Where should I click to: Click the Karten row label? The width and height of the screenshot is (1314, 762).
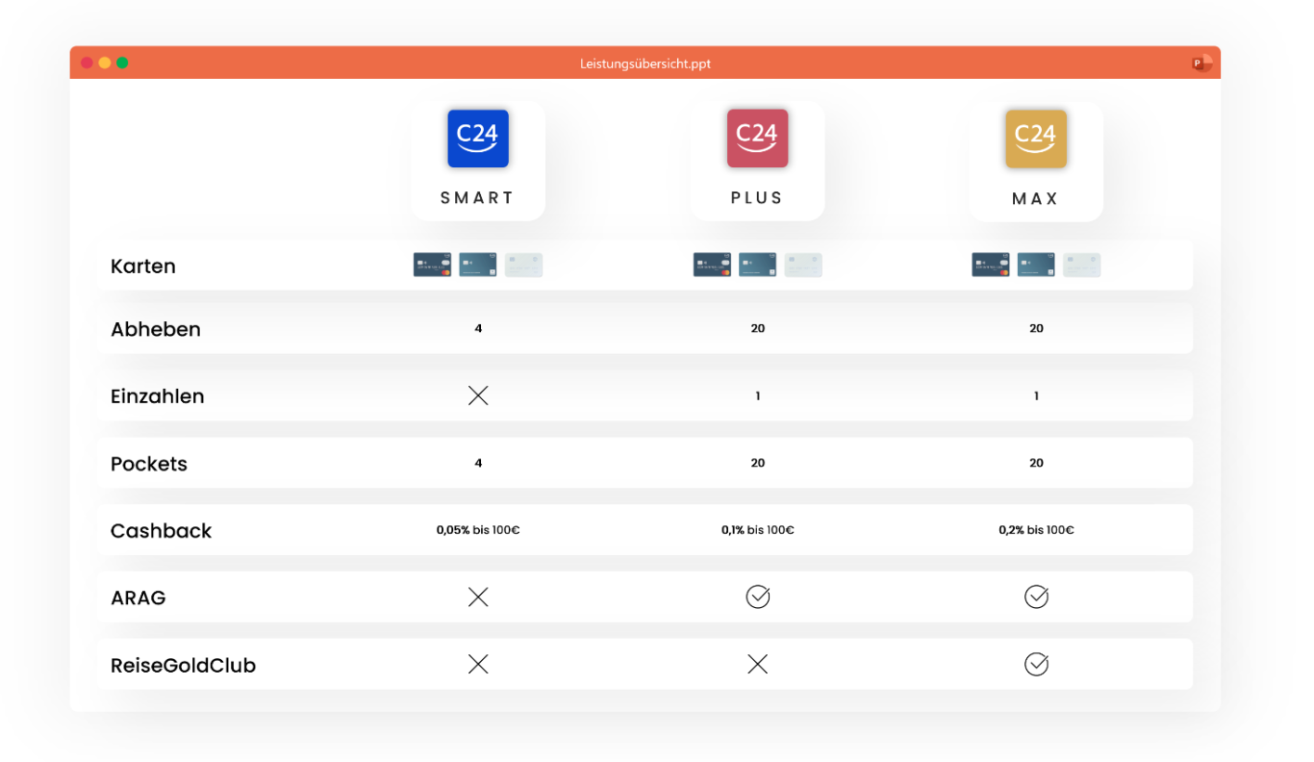click(143, 267)
